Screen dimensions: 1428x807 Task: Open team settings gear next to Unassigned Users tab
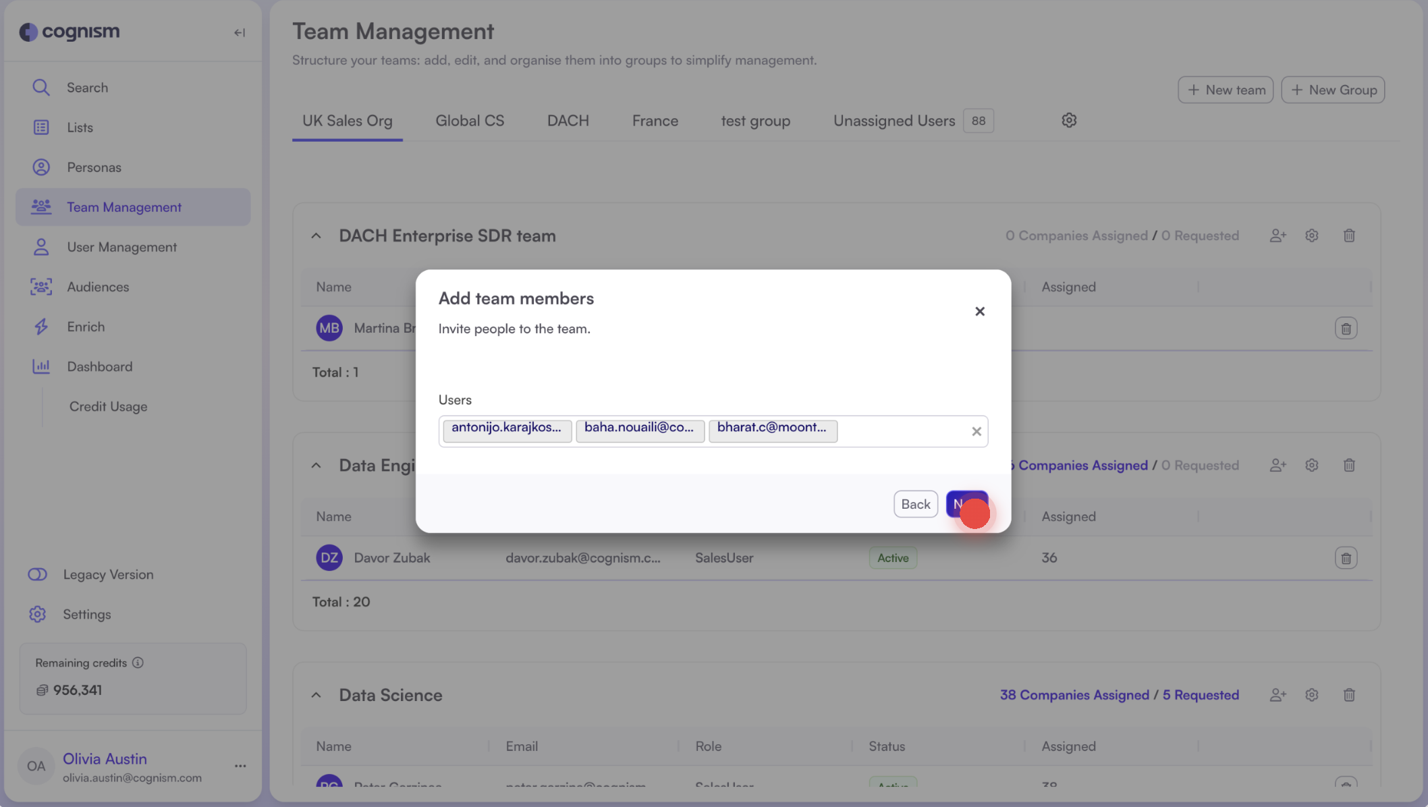tap(1068, 119)
